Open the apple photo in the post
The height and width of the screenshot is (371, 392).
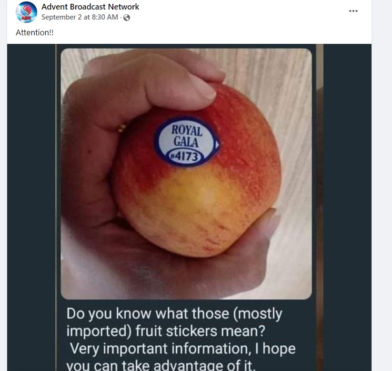click(186, 174)
